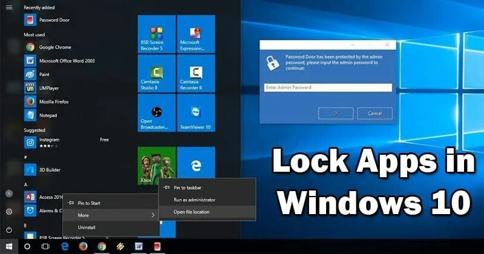Viewport: 484px width, 254px height.
Task: Choose Pin to Start in context menu
Action: pos(111,203)
